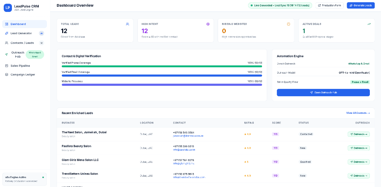
Task: Click the Outreach Hub paper-plane icon
Action: pos(7,55)
